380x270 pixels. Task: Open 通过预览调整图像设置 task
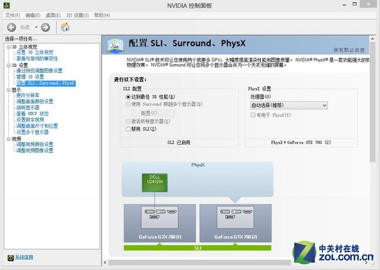point(39,71)
